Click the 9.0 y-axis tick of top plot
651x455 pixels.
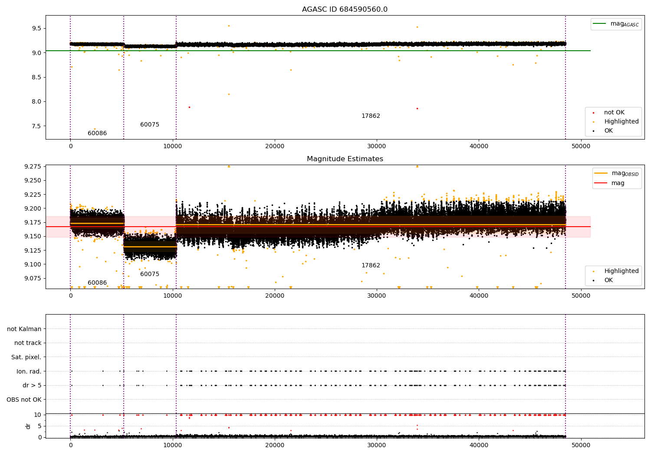(36, 53)
